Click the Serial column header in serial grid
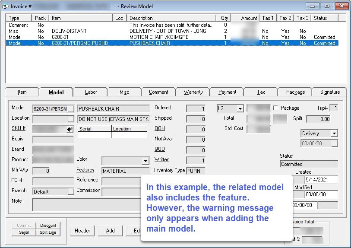Screen dimensions: 351x248 95,129
